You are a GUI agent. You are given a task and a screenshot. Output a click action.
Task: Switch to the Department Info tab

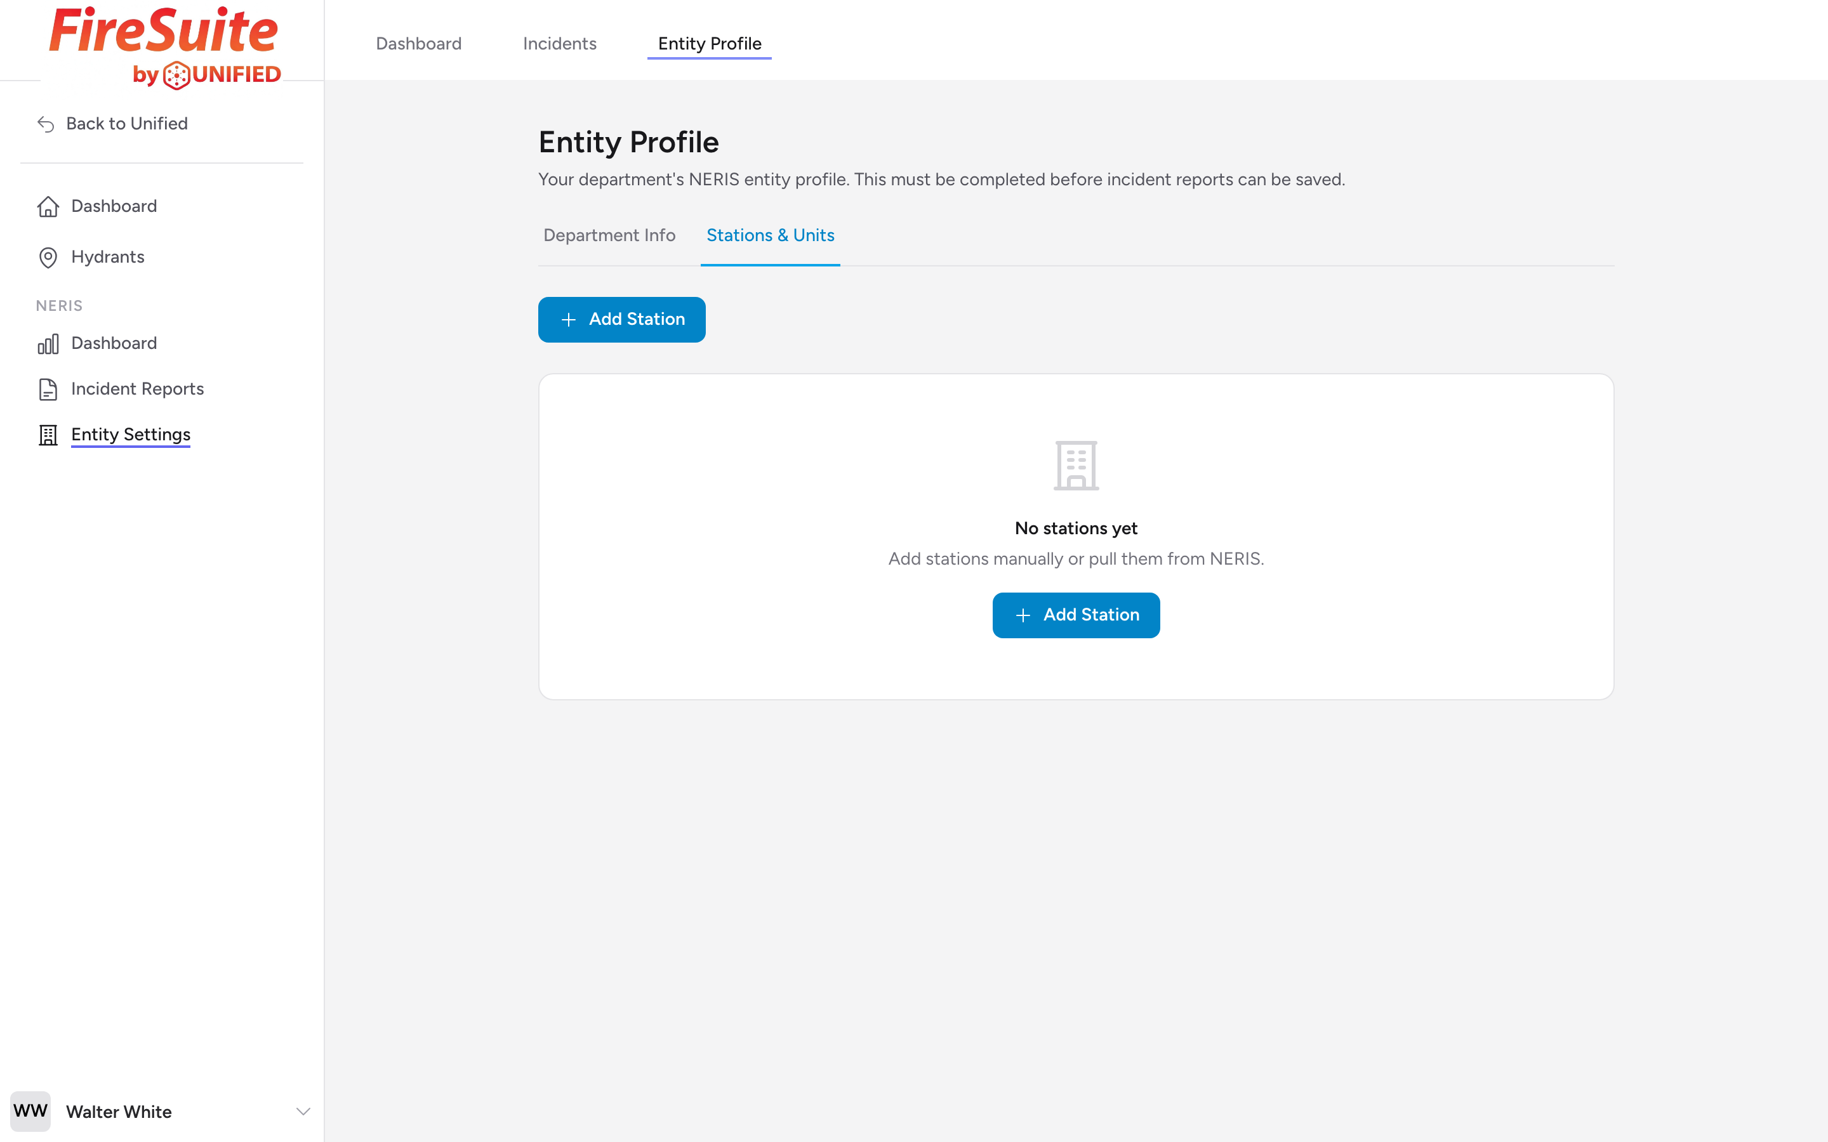click(x=609, y=235)
